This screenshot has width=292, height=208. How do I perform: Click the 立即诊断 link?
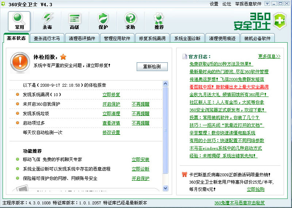(x=141, y=169)
